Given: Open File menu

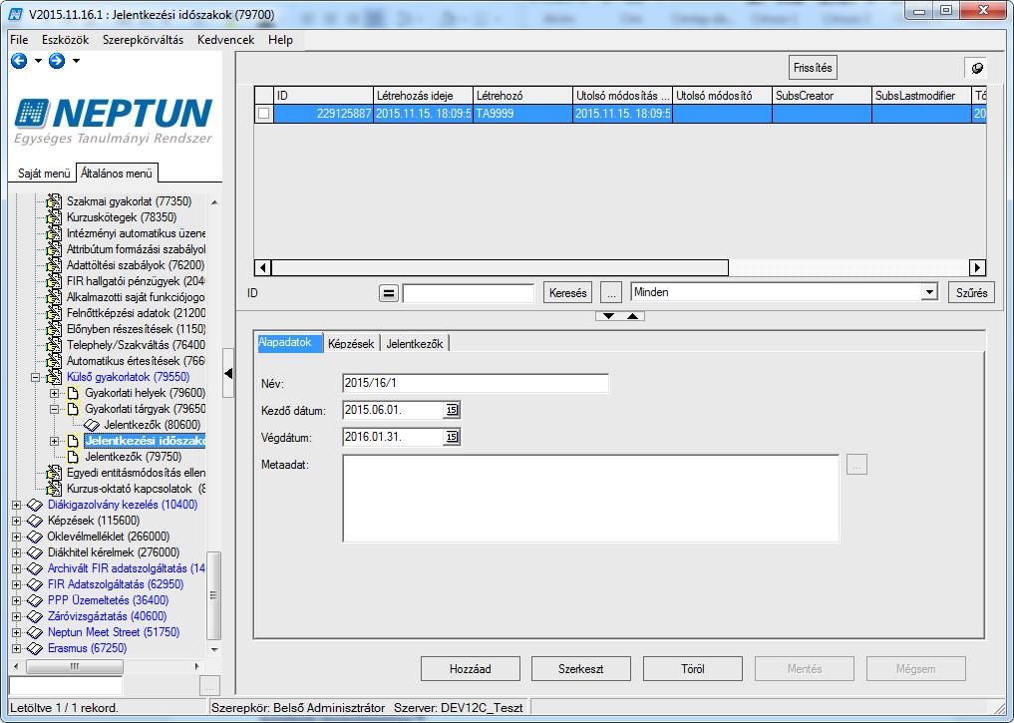Looking at the screenshot, I should pyautogui.click(x=19, y=40).
